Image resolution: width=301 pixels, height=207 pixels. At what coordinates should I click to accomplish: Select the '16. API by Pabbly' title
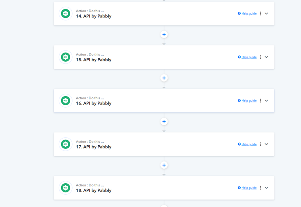93,103
